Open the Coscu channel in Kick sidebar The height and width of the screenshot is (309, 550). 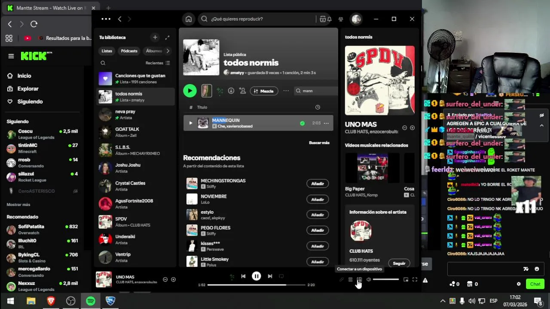(x=42, y=134)
